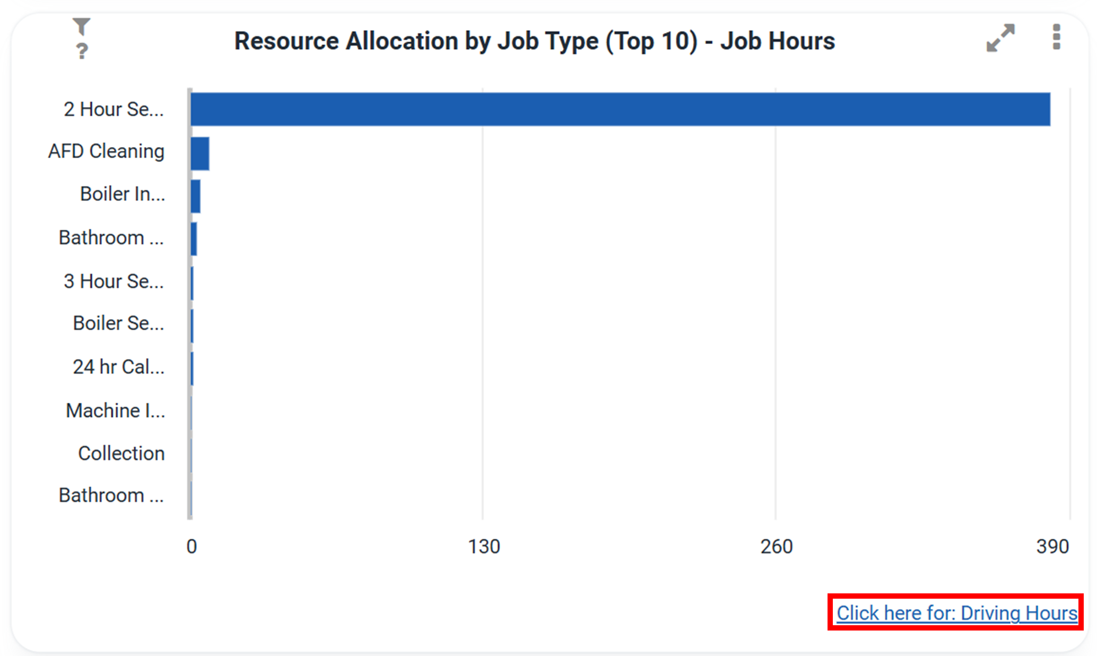1097x656 pixels.
Task: Select the 3 Hour Se... bar
Action: pyautogui.click(x=192, y=283)
